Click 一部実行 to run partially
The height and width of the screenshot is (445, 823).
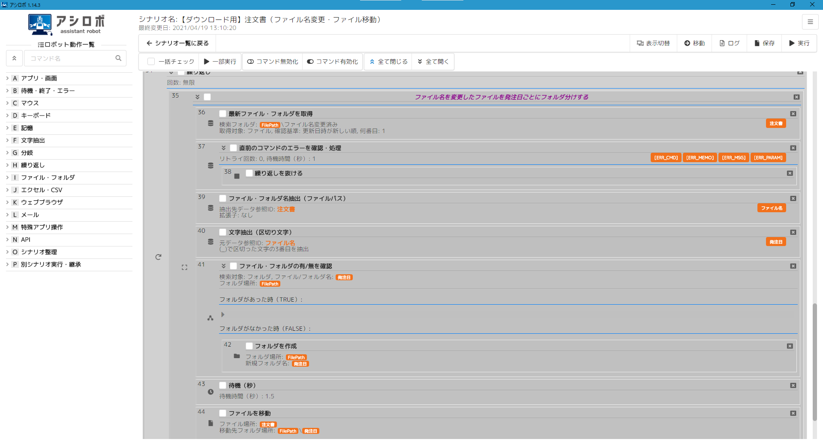(220, 62)
